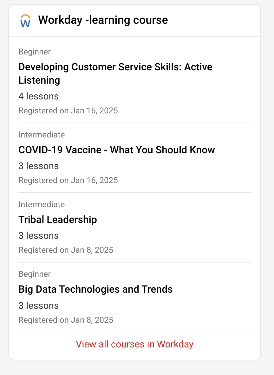Open Big Data Technologies and Trends course
274x375 pixels.
[x=95, y=289]
